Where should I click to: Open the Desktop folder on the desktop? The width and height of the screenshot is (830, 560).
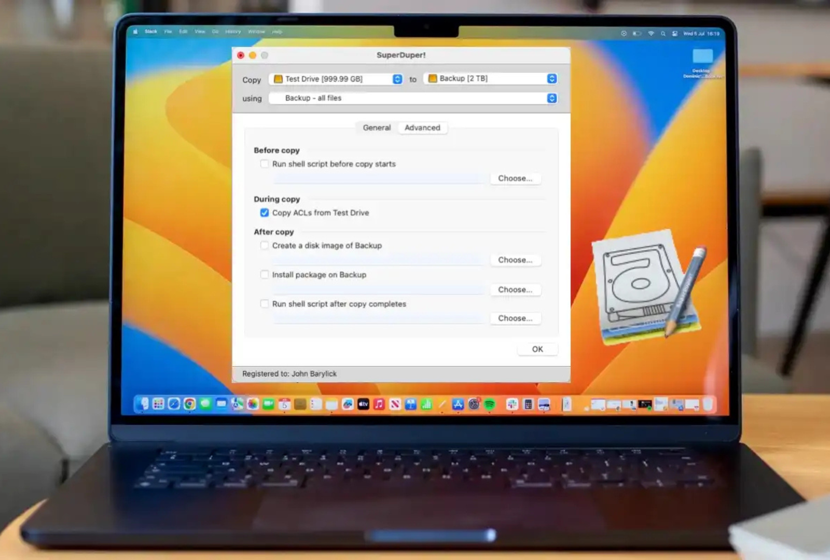702,57
